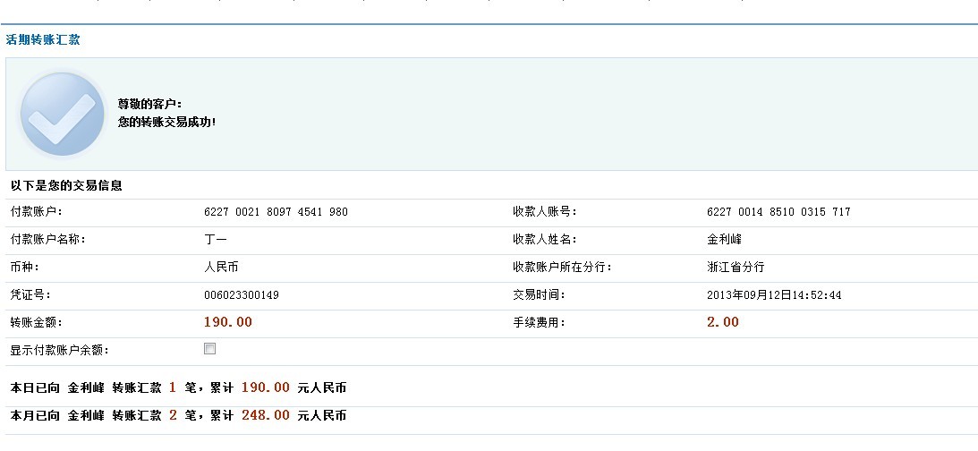Click the 本日已向 daily transfer summary line
This screenshot has width=978, height=451.
[x=178, y=388]
